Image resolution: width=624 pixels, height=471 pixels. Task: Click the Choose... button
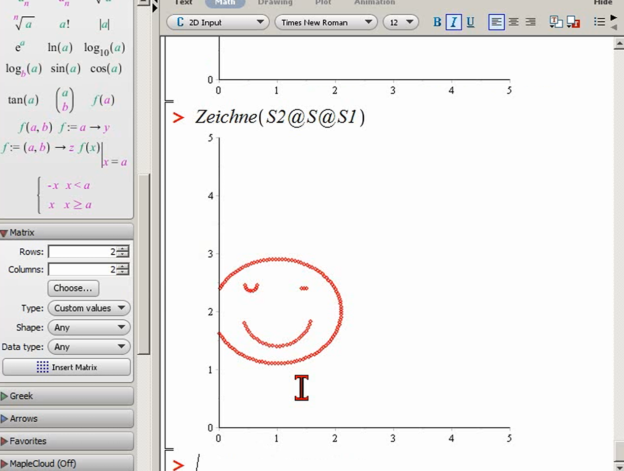[73, 288]
